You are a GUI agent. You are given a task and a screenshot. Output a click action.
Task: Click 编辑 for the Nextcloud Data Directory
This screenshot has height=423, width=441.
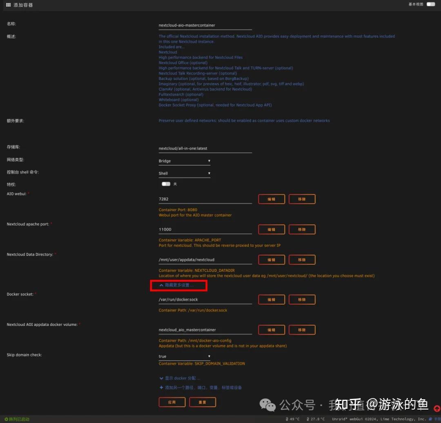[271, 259]
